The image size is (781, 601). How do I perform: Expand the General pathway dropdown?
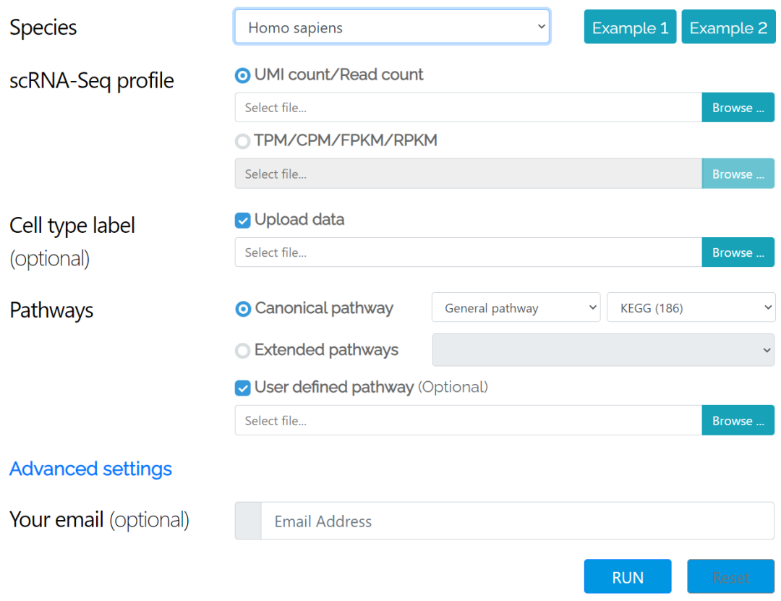pyautogui.click(x=516, y=308)
